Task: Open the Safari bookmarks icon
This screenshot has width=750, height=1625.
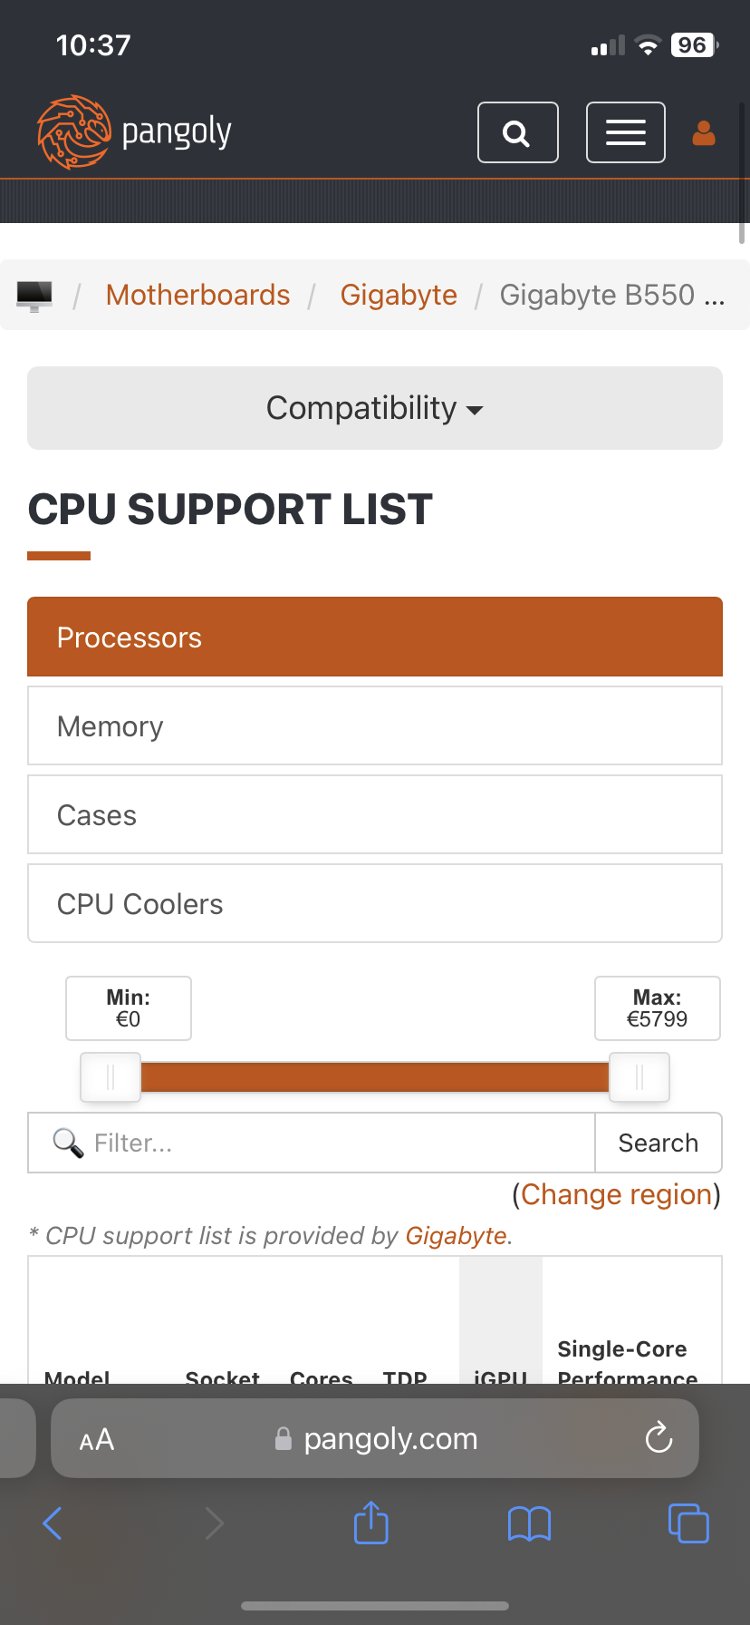Action: [x=529, y=1523]
